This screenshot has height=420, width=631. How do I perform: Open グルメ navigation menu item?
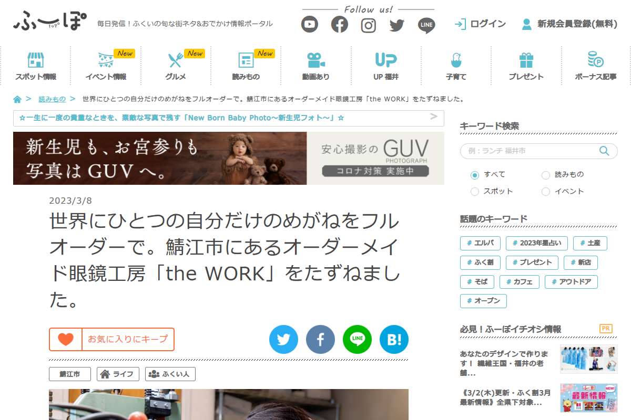click(176, 66)
